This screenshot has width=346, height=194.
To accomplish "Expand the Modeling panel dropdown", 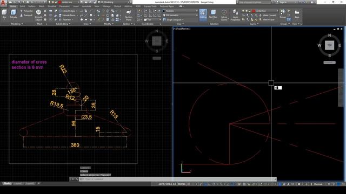I will click(17, 24).
